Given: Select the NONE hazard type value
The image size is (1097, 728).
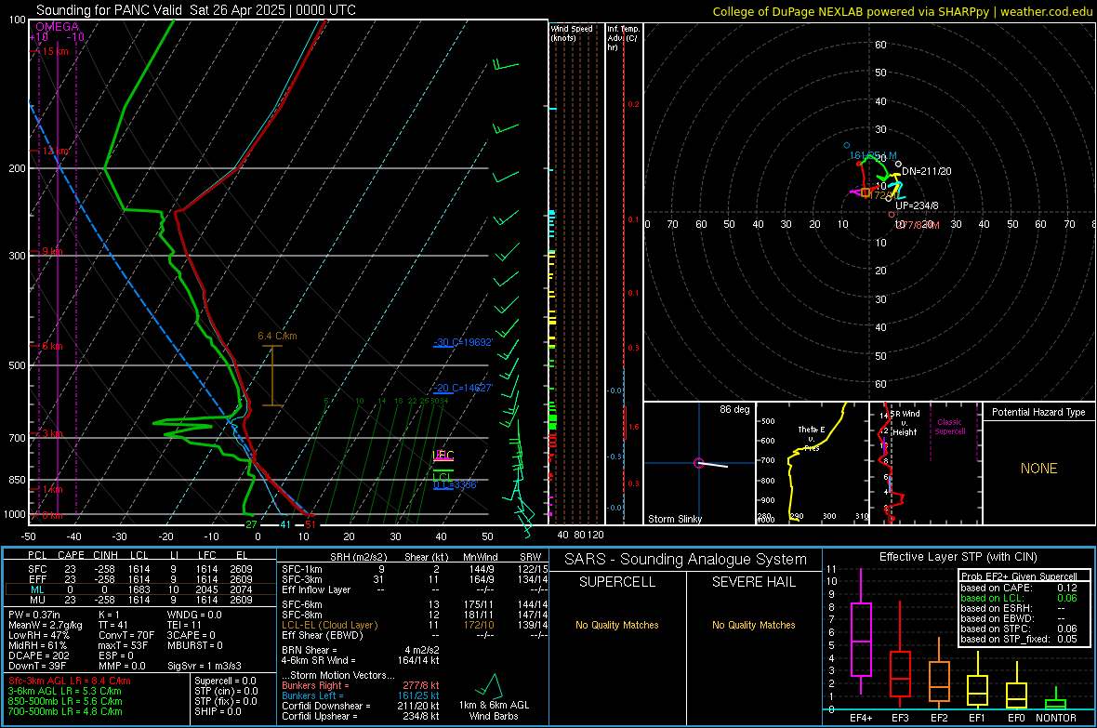Looking at the screenshot, I should click(1038, 469).
